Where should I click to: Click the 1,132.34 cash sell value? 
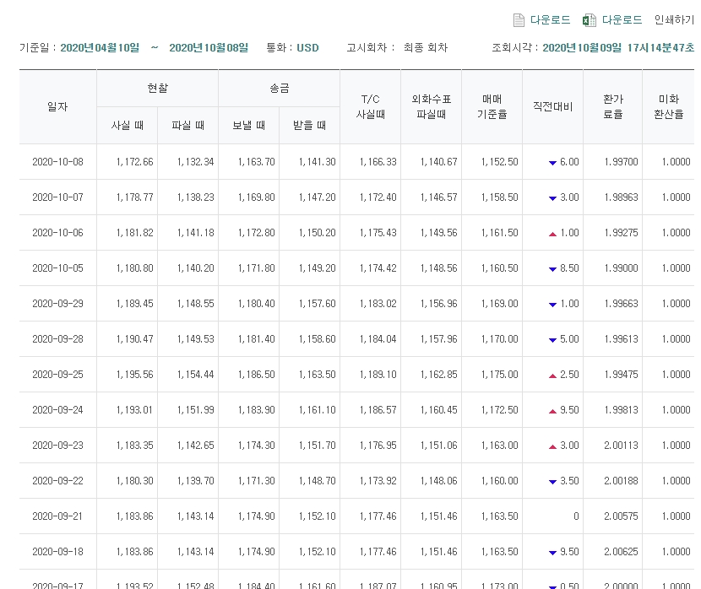click(195, 162)
